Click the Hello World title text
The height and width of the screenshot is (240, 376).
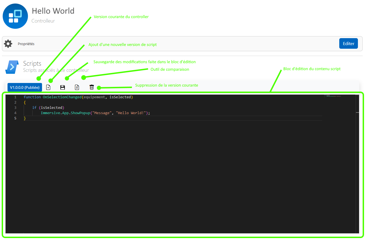coord(53,11)
